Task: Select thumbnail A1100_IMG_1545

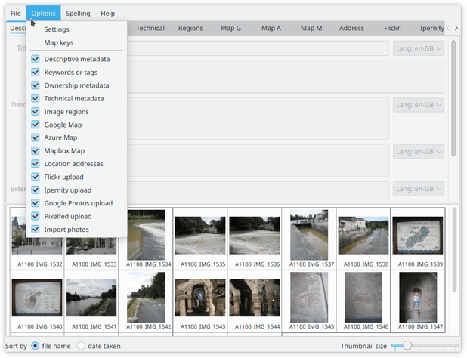Action: (x=309, y=301)
